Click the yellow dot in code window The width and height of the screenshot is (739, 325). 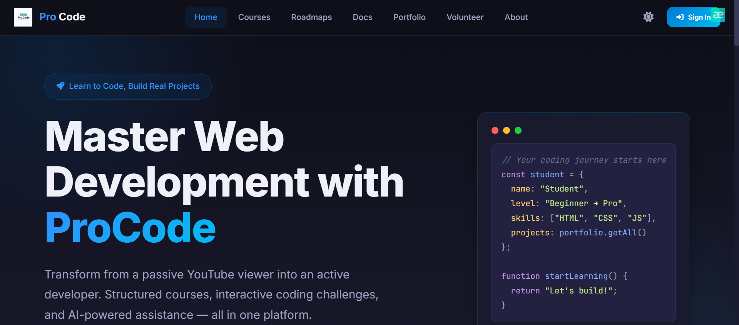(x=507, y=130)
